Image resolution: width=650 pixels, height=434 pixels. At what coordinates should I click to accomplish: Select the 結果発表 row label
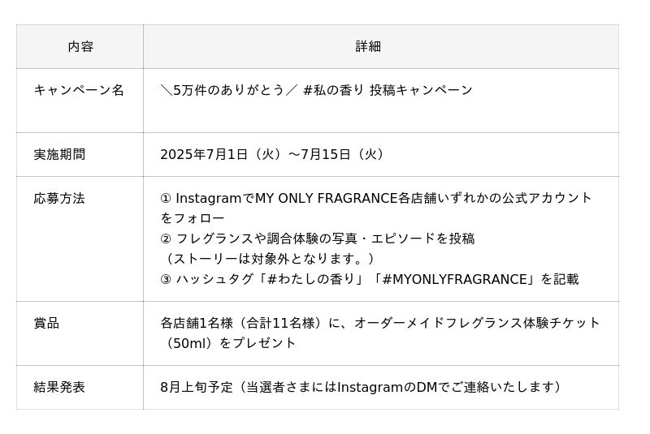pyautogui.click(x=59, y=387)
